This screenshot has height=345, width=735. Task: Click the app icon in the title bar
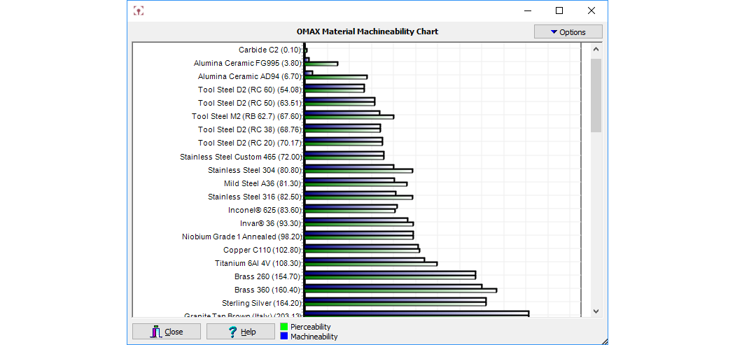[139, 10]
